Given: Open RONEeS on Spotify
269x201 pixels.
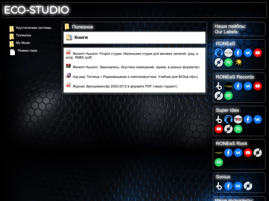Looking at the screenshot, I should click(228, 63).
